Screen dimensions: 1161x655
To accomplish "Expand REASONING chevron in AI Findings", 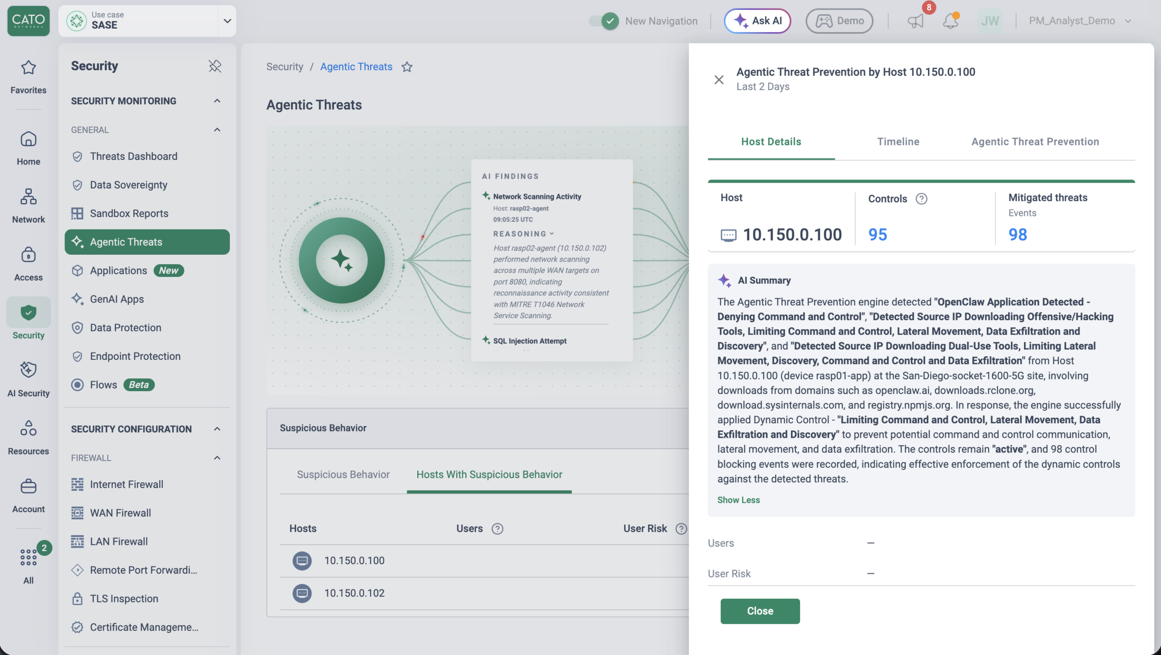I will point(552,234).
